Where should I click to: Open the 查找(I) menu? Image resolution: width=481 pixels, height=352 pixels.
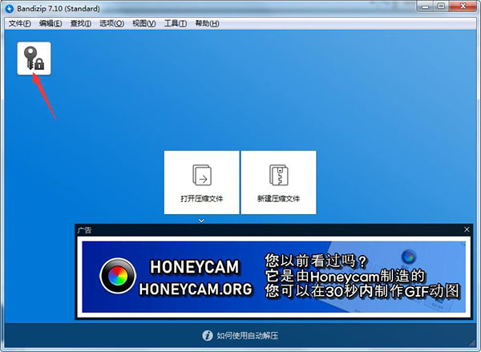coord(81,23)
